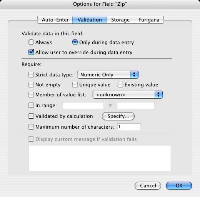Click the range starting value field
Viewport: 200px width, 197px height.
click(83, 106)
